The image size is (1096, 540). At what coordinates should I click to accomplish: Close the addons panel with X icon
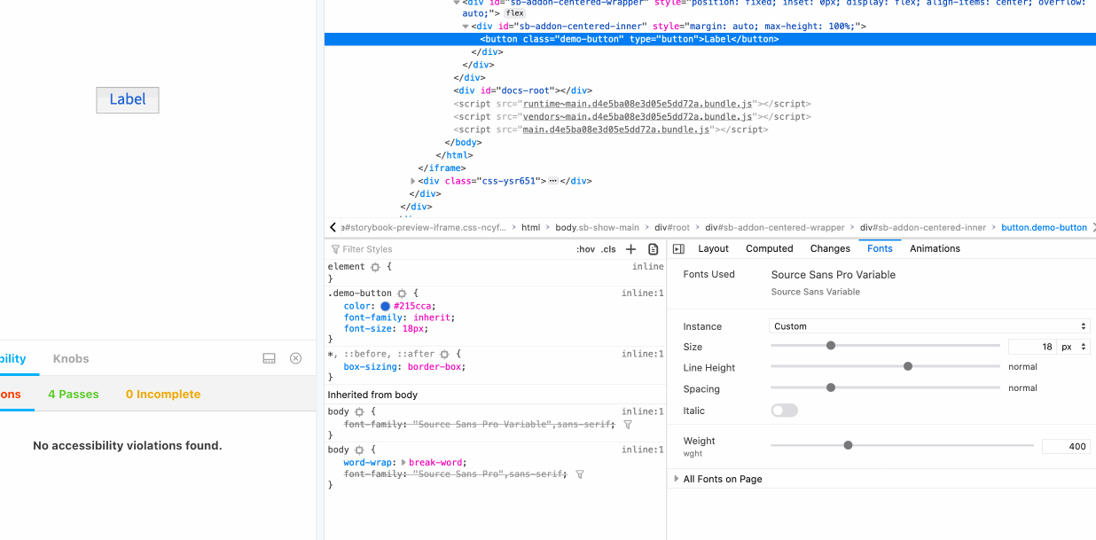(296, 358)
